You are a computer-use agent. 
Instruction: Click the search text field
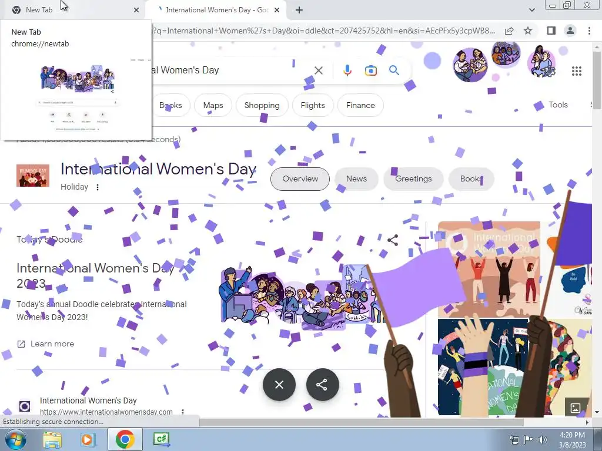click(x=230, y=70)
